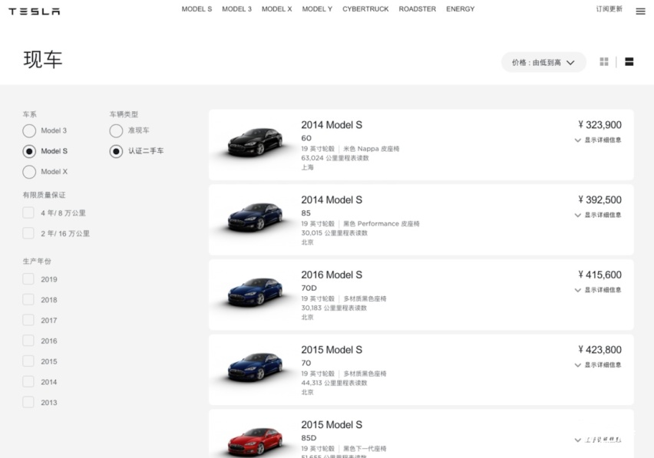Click the 黑色 Performance 皮座椅 text
Viewport: 654px width, 458px height.
[381, 224]
